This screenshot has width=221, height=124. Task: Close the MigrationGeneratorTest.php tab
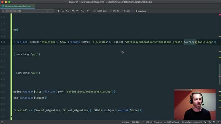(33, 6)
